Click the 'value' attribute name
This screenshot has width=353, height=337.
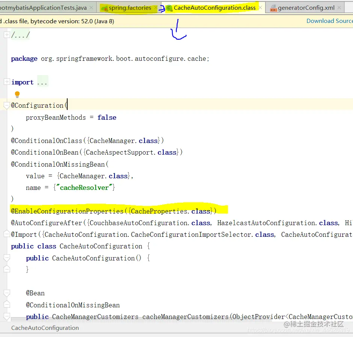(35, 176)
